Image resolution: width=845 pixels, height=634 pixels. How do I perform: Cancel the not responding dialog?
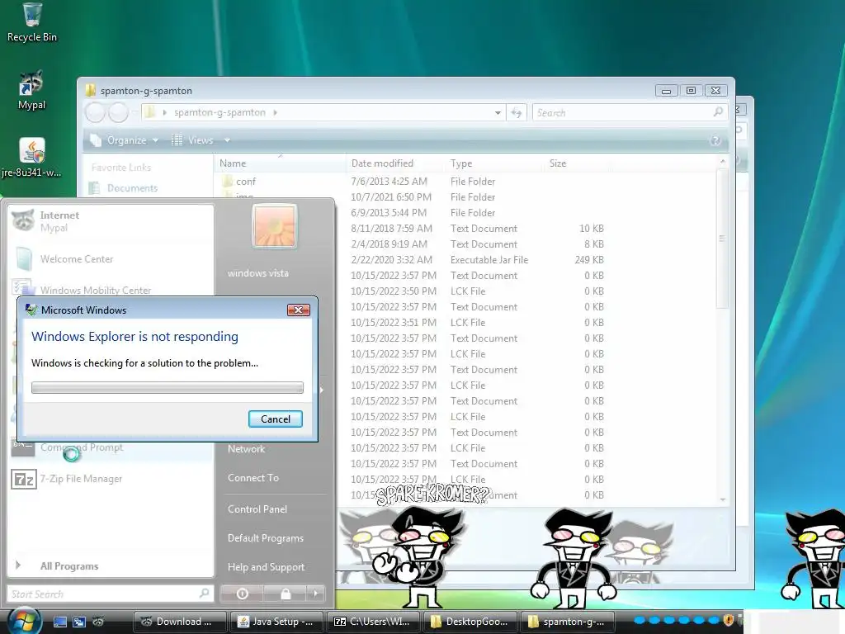pyautogui.click(x=276, y=419)
